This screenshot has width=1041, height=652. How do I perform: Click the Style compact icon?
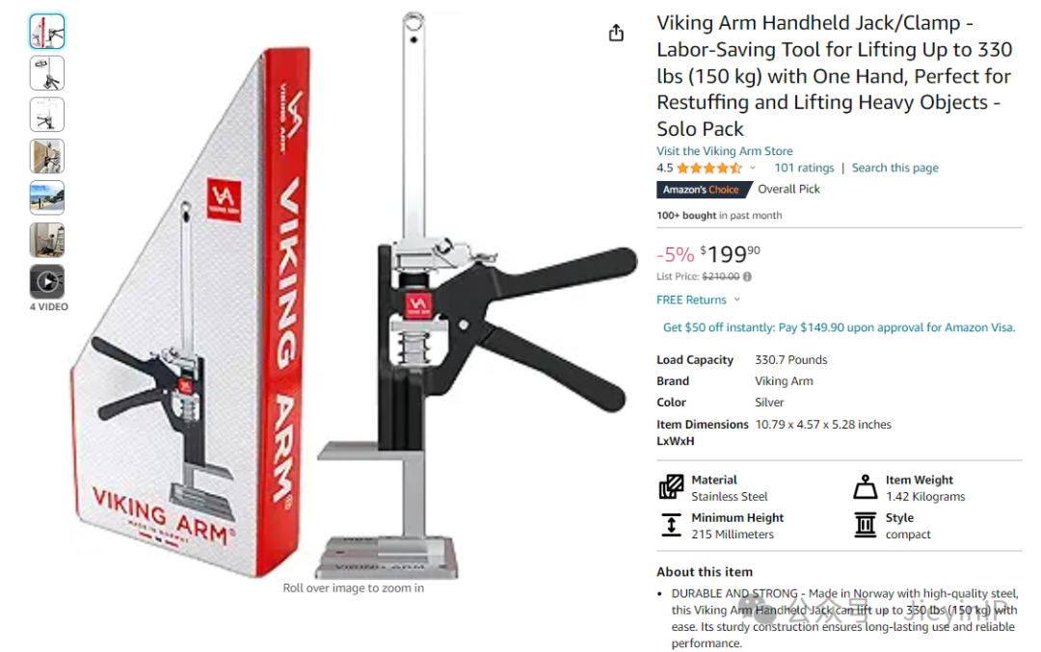tap(865, 525)
